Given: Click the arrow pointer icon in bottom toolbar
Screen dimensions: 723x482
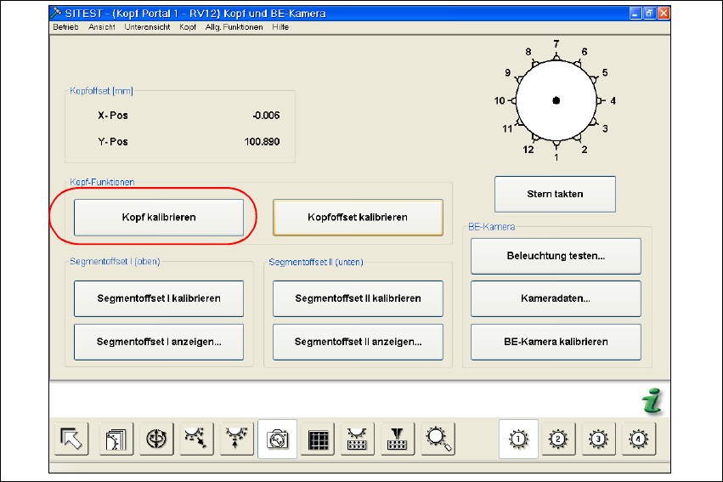Looking at the screenshot, I should pos(71,439).
